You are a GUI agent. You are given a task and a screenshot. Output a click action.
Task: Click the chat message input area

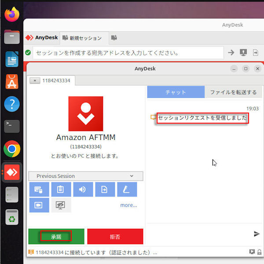click(199, 234)
